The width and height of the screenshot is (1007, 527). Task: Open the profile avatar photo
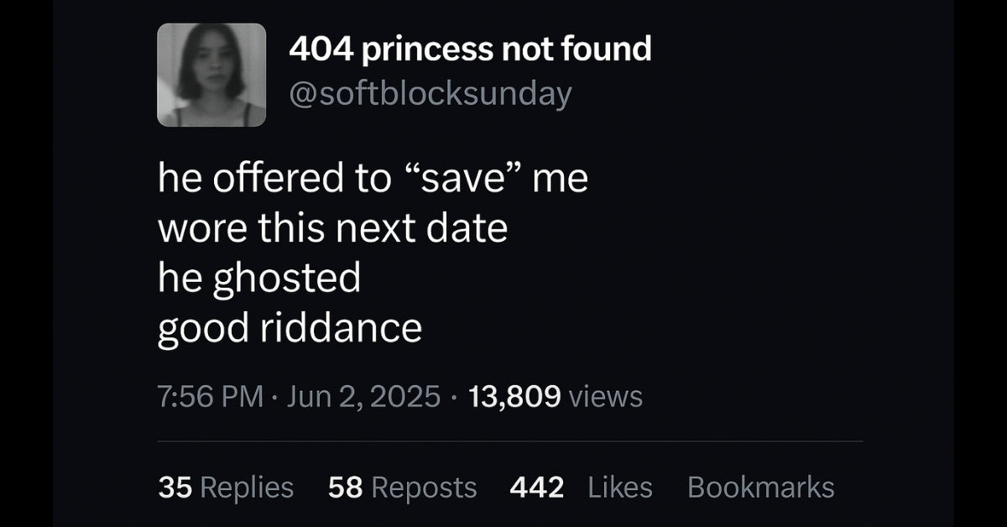tap(211, 75)
